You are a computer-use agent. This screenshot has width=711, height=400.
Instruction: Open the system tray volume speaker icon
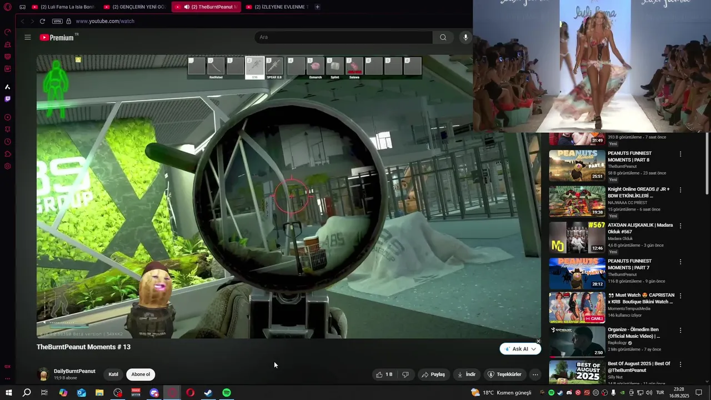click(x=648, y=393)
